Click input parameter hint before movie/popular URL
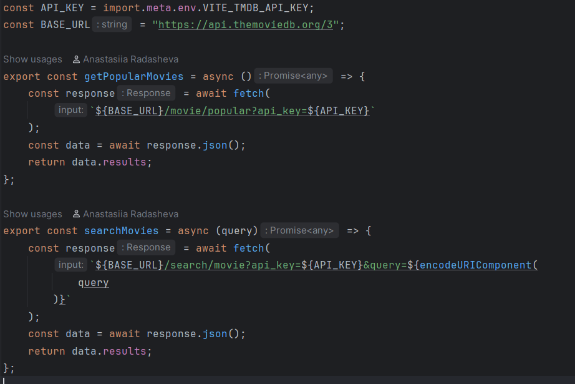The width and height of the screenshot is (575, 384). pyautogui.click(x=70, y=110)
